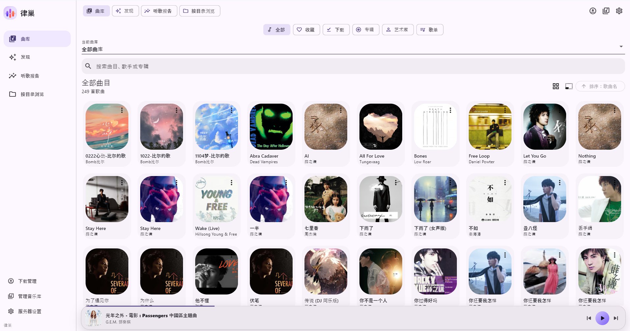Open more options for Nothing song
The width and height of the screenshot is (630, 331).
pyautogui.click(x=615, y=110)
